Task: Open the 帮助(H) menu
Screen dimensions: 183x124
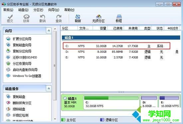Action: [x=69, y=10]
